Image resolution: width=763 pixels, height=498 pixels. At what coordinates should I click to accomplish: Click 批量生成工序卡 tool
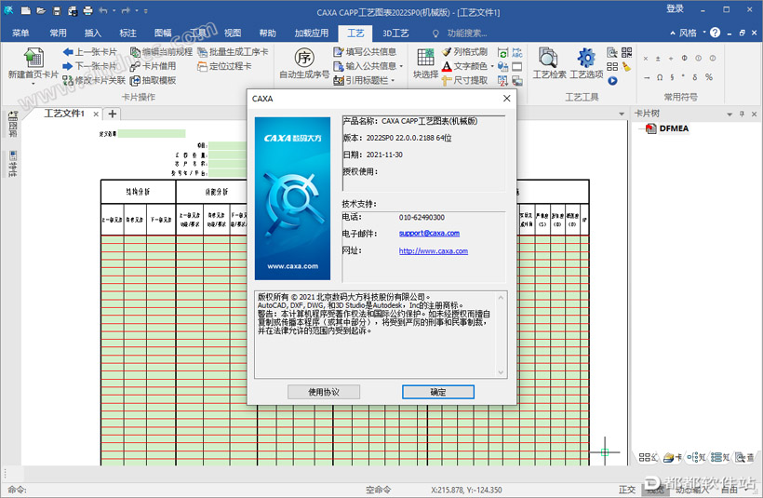pos(233,51)
